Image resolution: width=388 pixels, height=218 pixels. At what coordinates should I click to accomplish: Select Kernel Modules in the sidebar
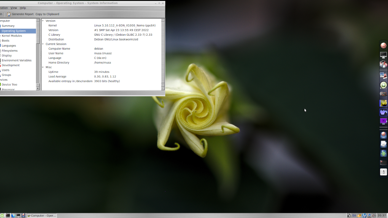coord(12,36)
